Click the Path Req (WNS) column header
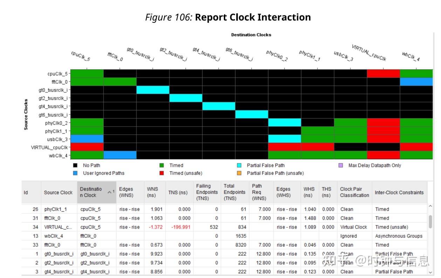The width and height of the screenshot is (441, 278). [x=261, y=192]
